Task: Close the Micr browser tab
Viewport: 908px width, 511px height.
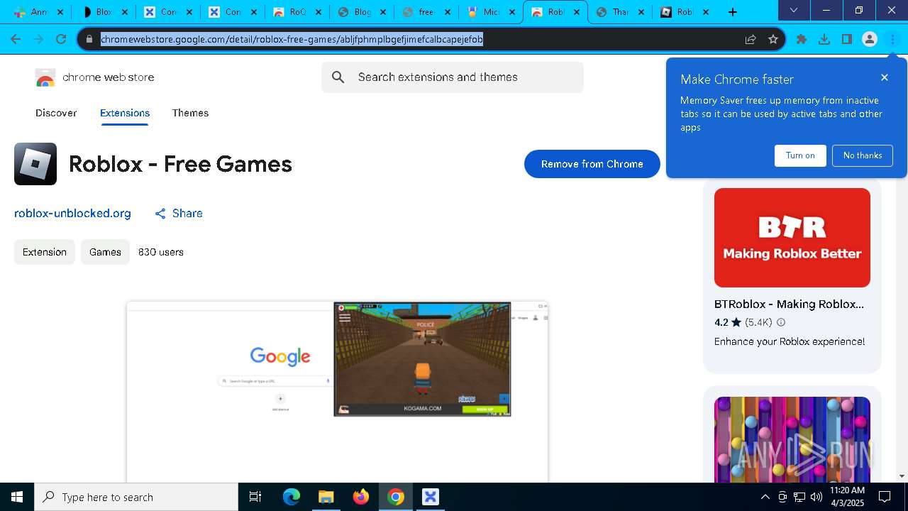Action: [512, 12]
